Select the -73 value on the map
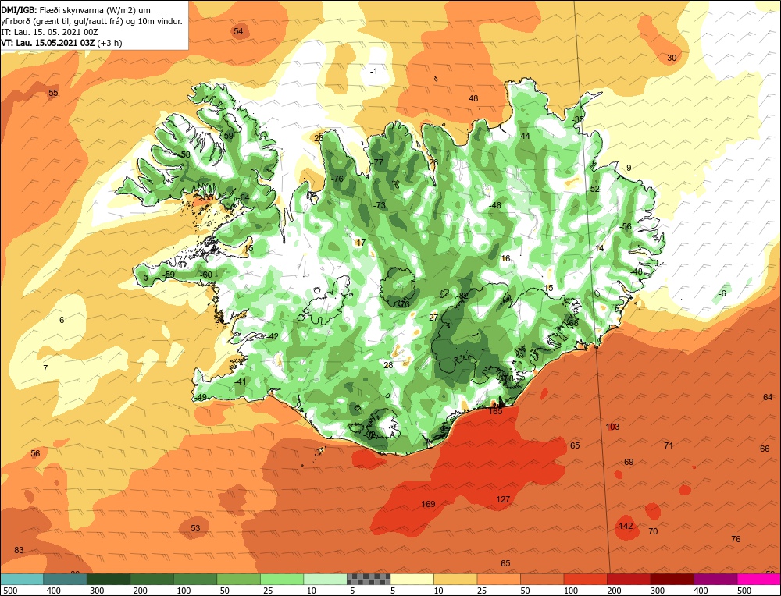781x596 pixels. tap(380, 205)
